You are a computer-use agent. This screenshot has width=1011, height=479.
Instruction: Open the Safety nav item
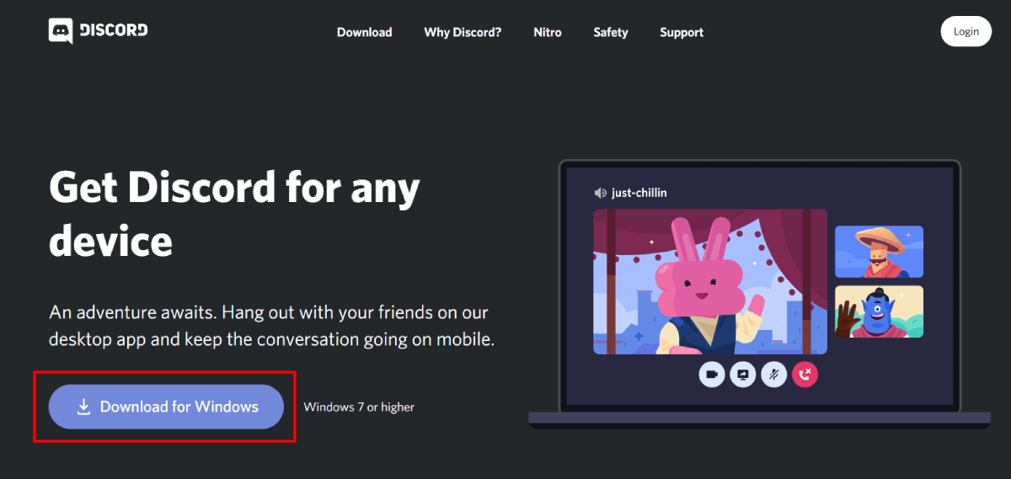[x=611, y=32]
